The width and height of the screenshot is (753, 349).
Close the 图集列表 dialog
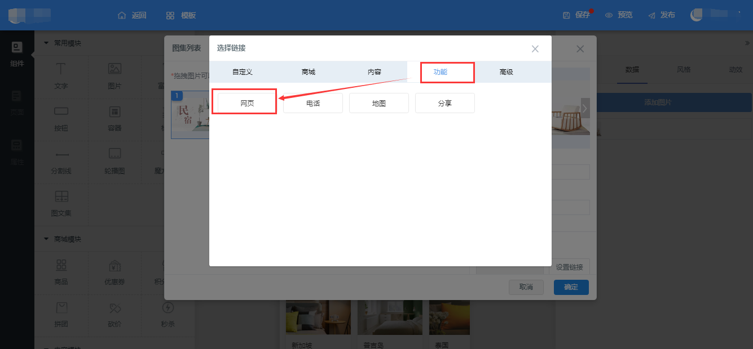pyautogui.click(x=580, y=49)
